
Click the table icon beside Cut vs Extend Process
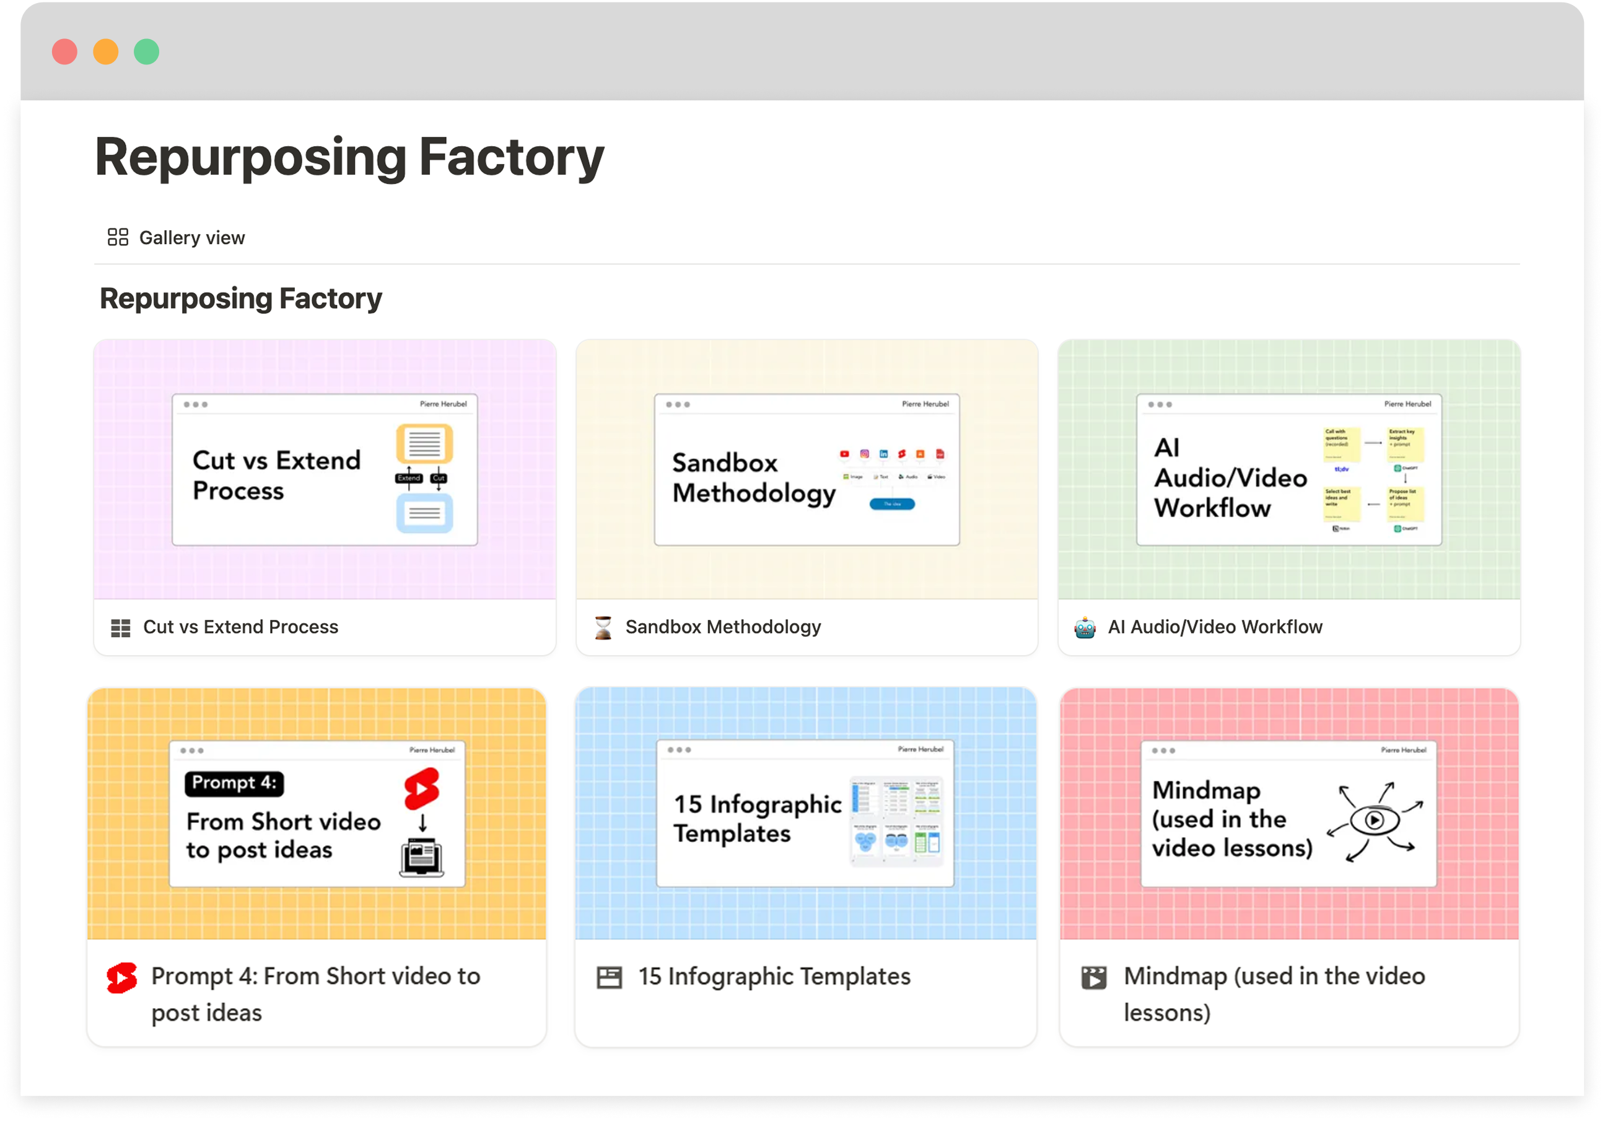pyautogui.click(x=121, y=628)
